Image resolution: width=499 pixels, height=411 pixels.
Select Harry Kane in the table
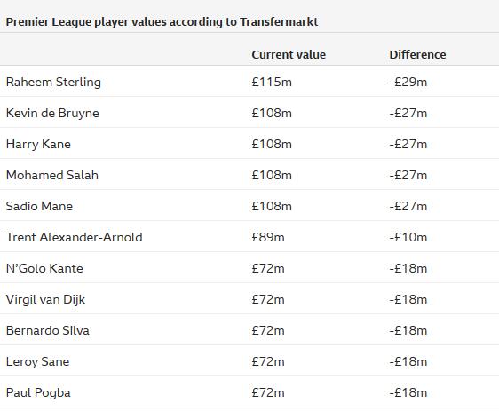point(38,144)
